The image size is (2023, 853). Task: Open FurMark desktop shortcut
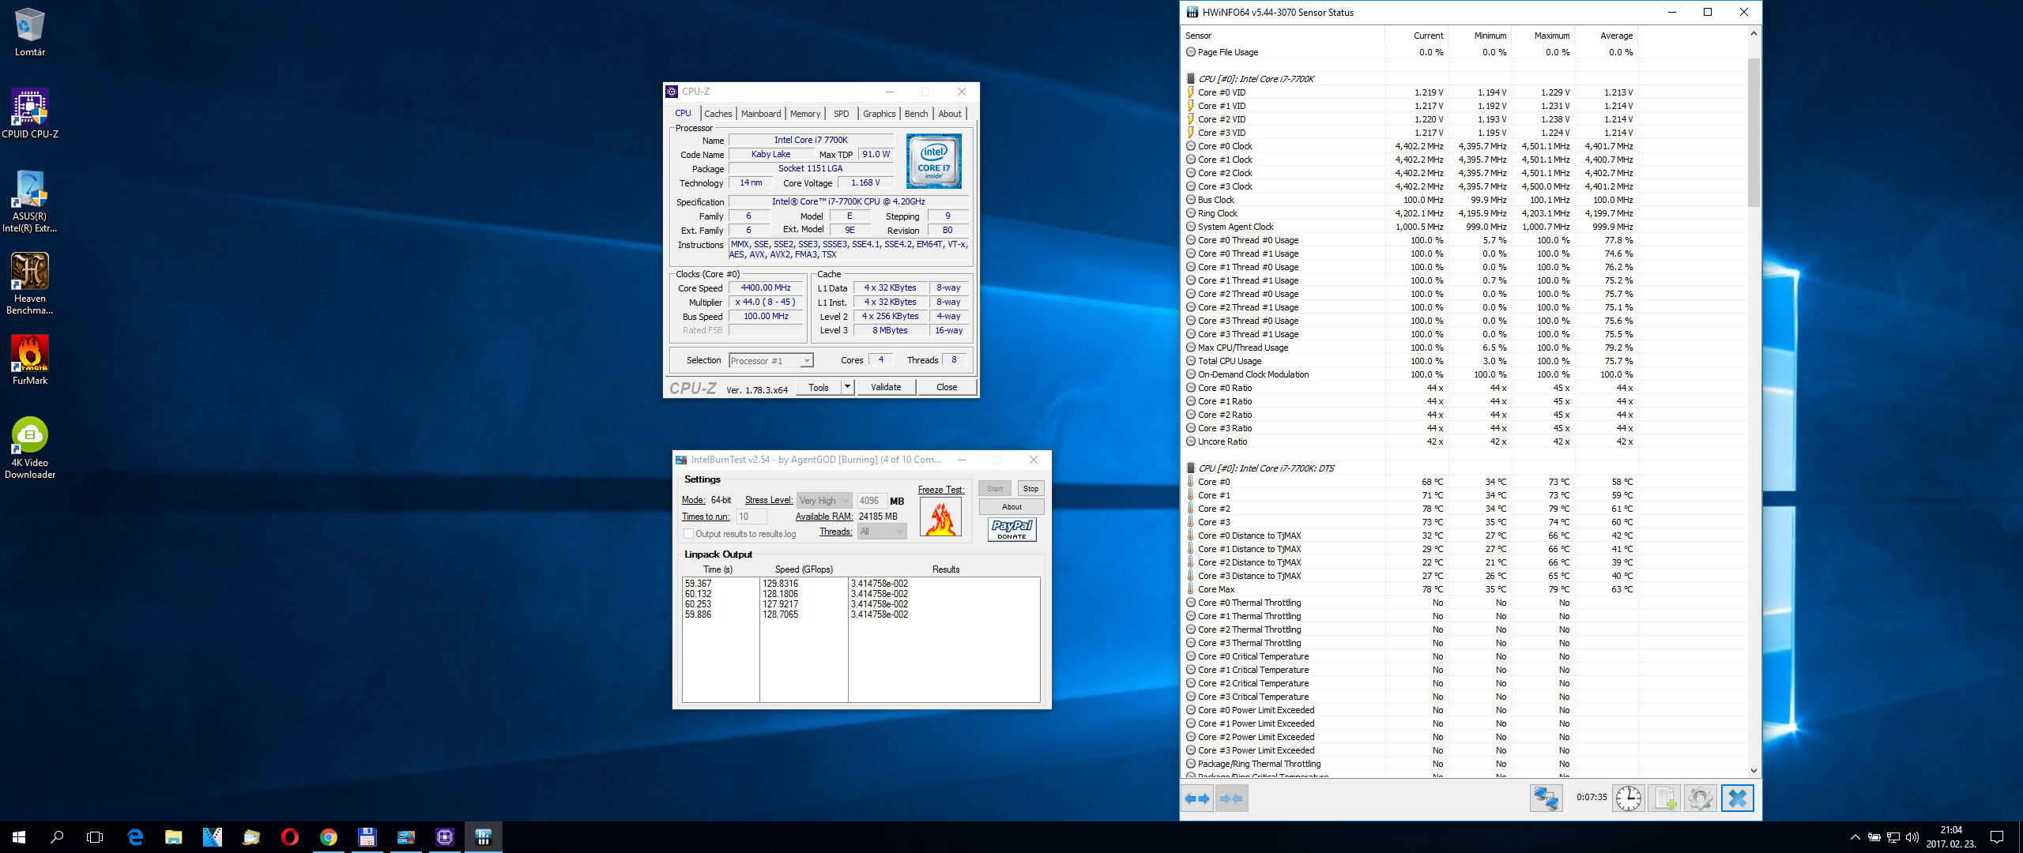coord(30,359)
